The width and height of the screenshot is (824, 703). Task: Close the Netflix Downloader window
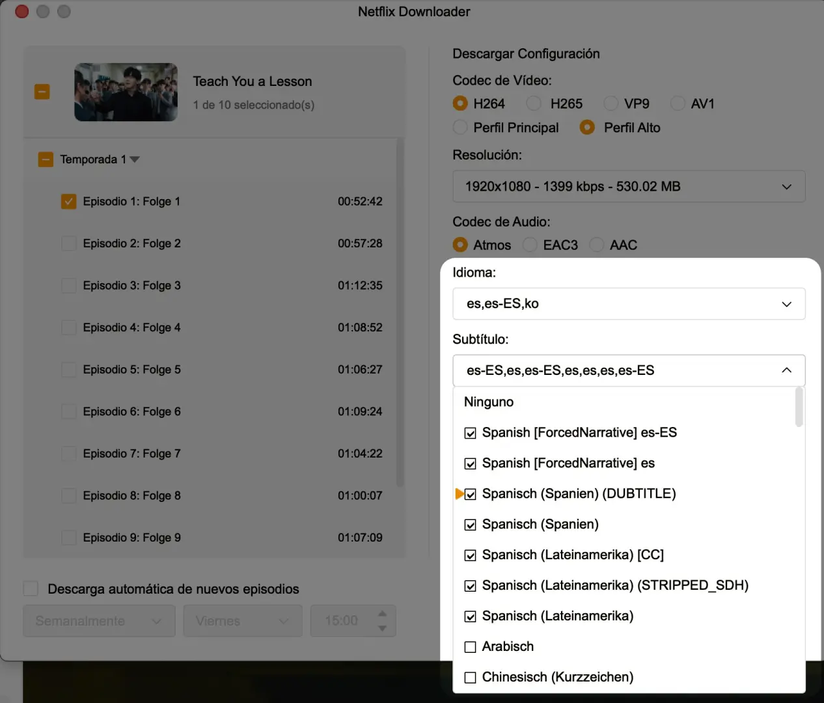click(x=22, y=11)
